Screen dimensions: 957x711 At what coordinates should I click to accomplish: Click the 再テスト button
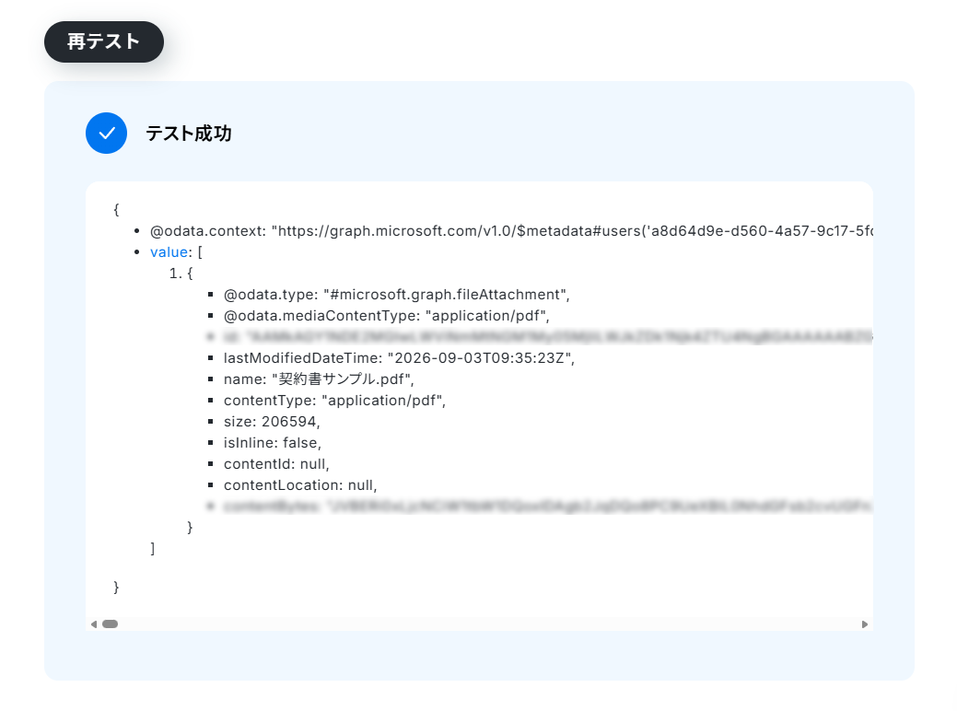pos(104,41)
